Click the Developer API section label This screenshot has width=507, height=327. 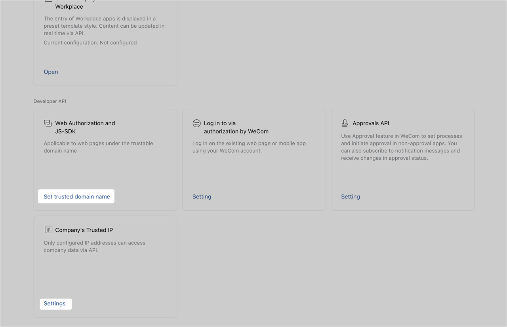(x=50, y=101)
